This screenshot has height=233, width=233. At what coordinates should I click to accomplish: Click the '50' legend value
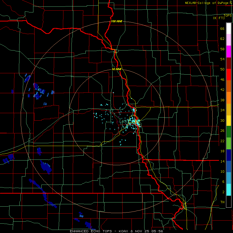(x=222, y=69)
